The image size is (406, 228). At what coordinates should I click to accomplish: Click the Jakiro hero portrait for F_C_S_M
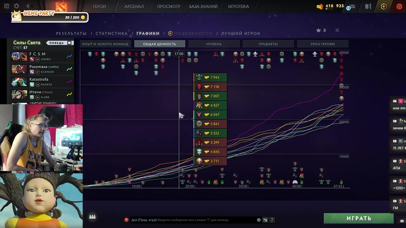(19, 56)
